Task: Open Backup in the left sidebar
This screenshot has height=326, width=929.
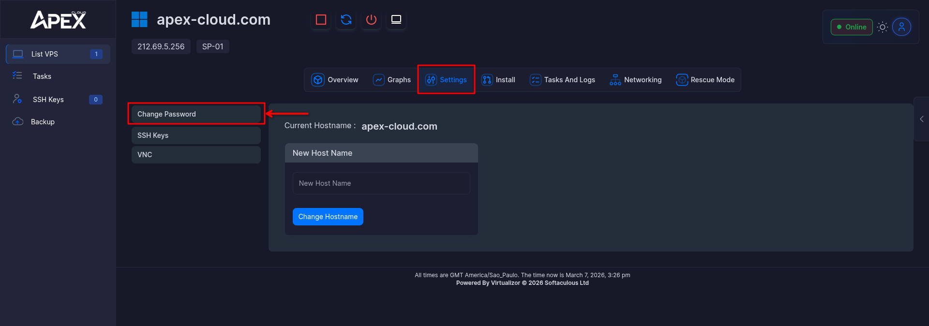Action: [43, 122]
